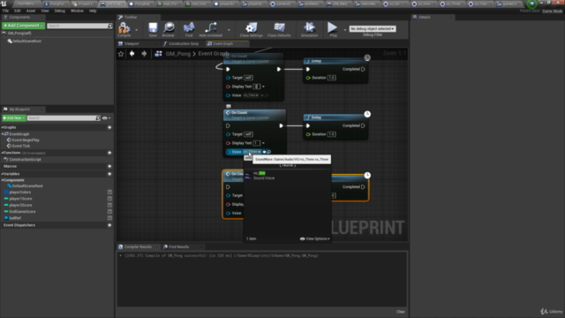Image resolution: width=565 pixels, height=318 pixels.
Task: Select the ballRef variable
Action: point(15,218)
